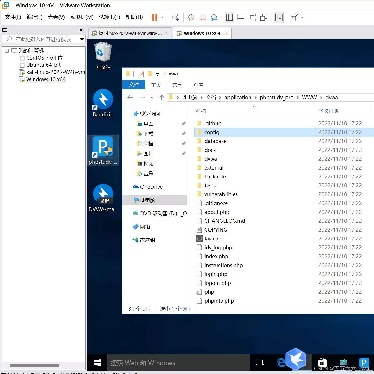Take a snapshot of the VM
The height and width of the screenshot is (374, 374).
pyautogui.click(x=191, y=17)
